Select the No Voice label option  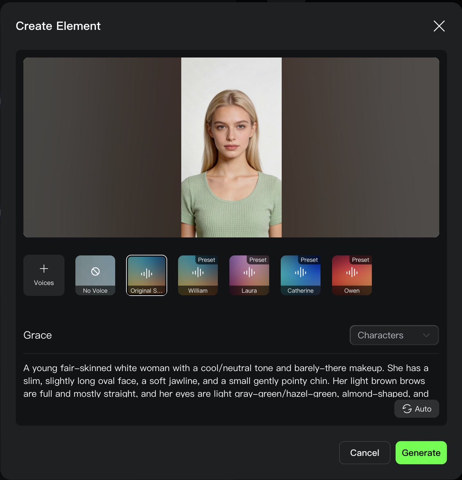point(95,291)
